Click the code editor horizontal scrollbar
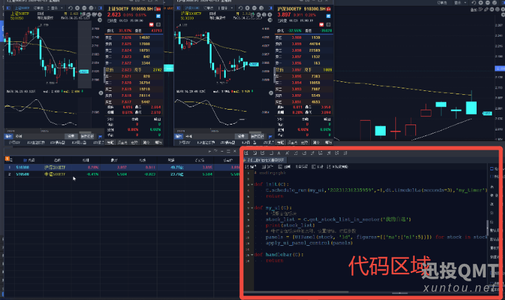 [296, 292]
